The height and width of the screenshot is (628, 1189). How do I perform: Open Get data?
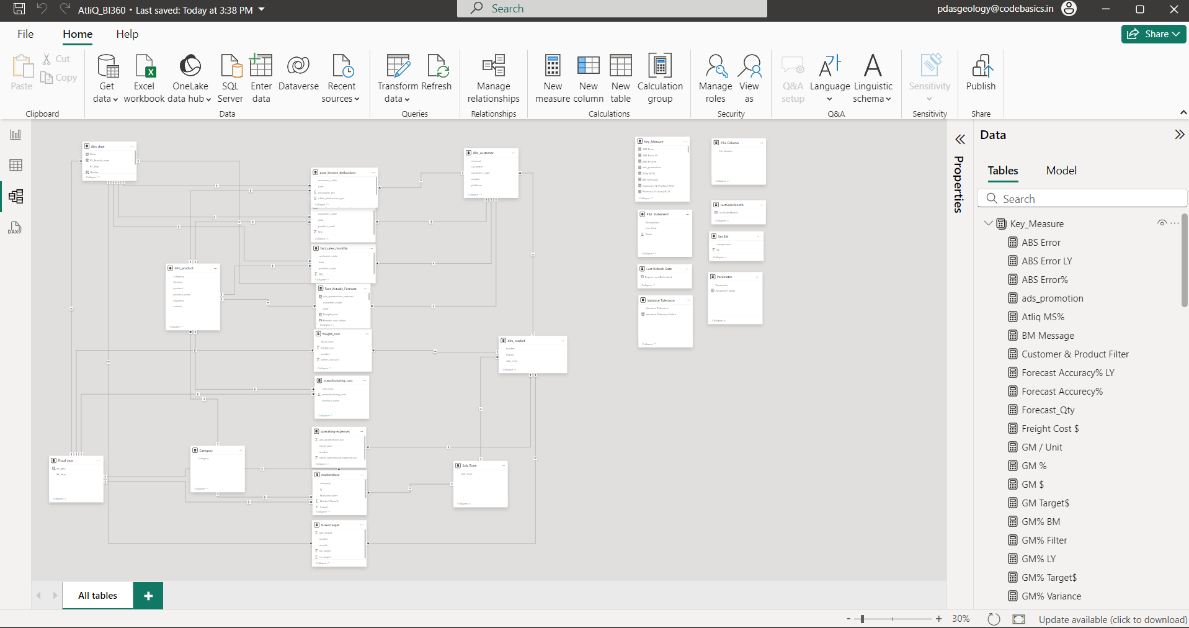106,78
